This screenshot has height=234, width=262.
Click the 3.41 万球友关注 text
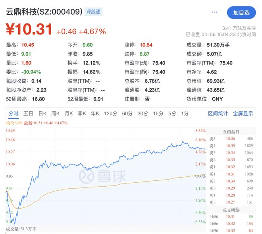239,28
